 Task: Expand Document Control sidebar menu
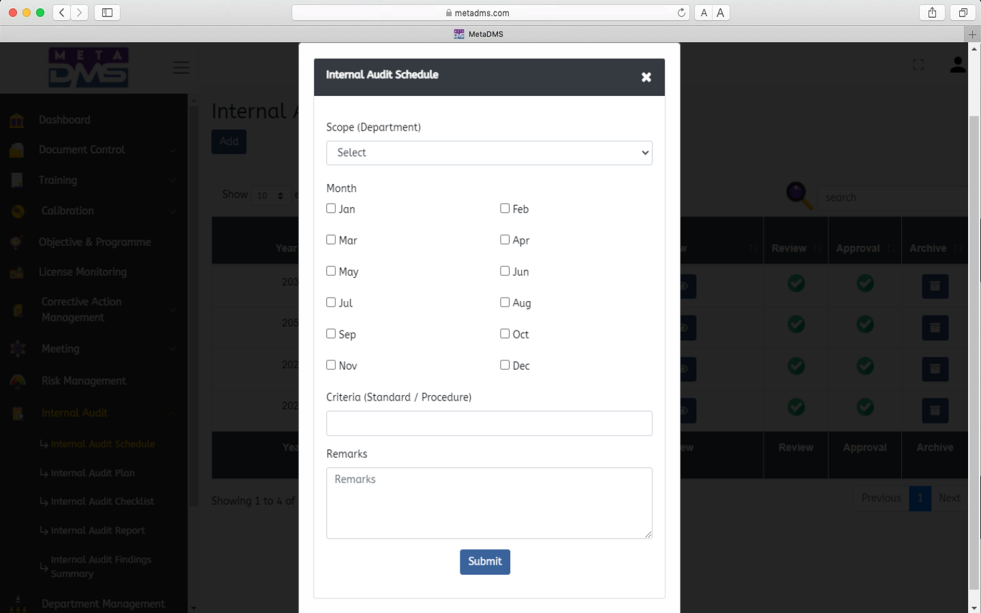coord(82,150)
